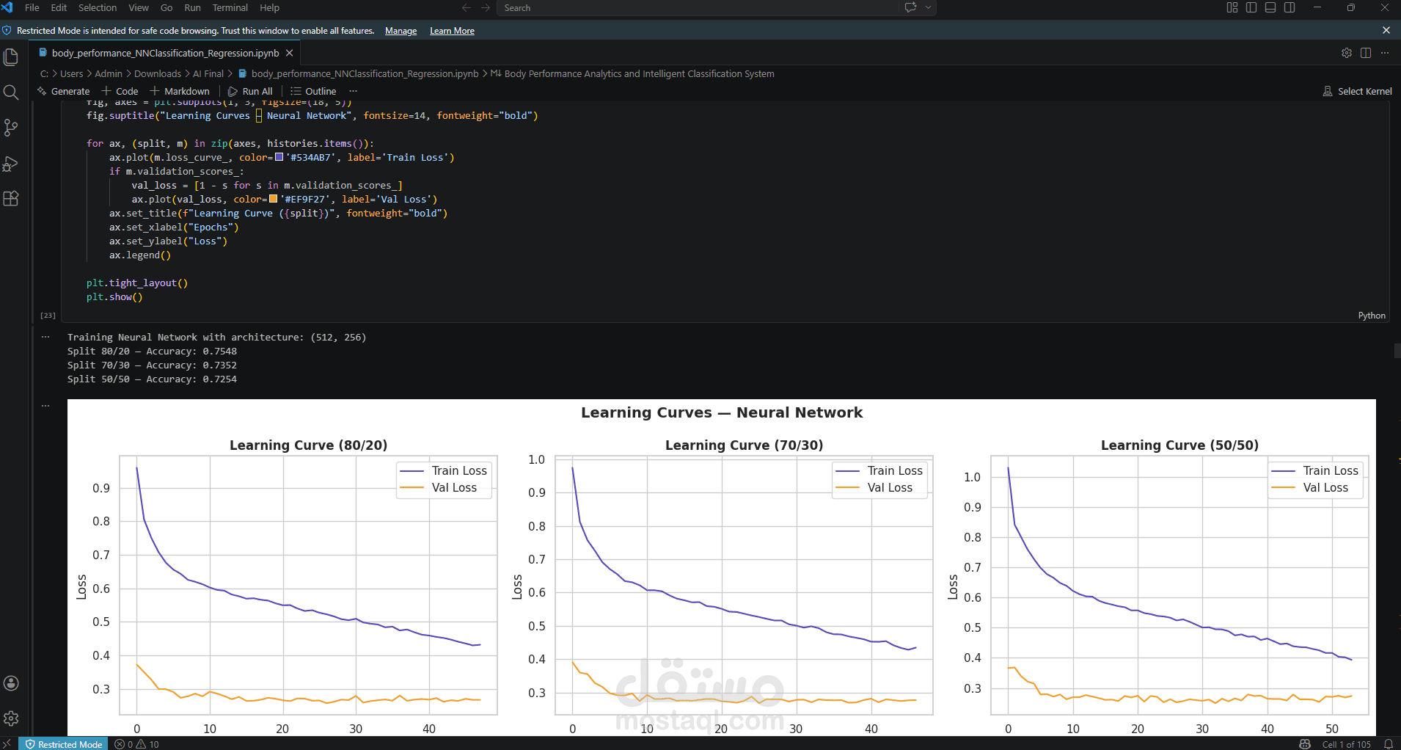Open the Source Control view
The height and width of the screenshot is (750, 1401).
click(x=11, y=128)
